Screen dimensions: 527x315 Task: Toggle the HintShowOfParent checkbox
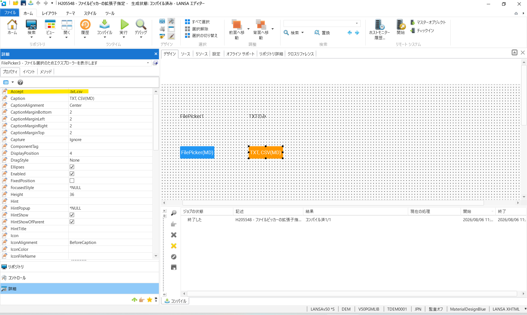click(72, 222)
